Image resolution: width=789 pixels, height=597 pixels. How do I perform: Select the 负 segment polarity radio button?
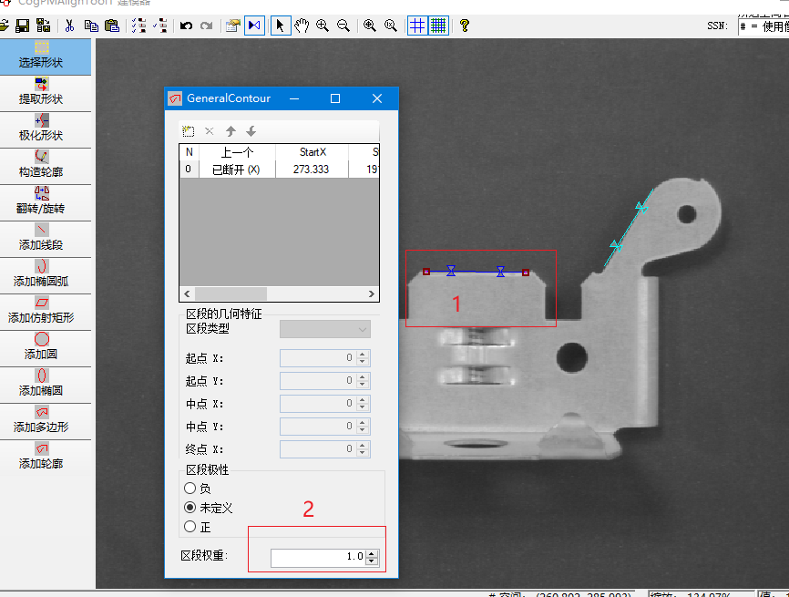[x=192, y=488]
